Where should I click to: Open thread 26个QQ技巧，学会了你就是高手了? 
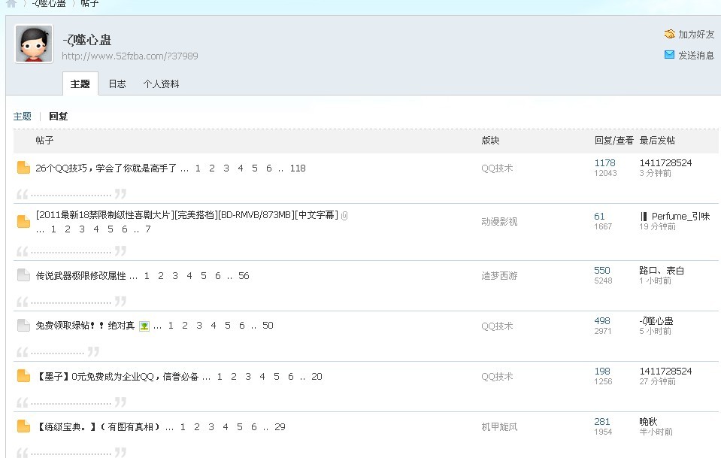click(106, 168)
